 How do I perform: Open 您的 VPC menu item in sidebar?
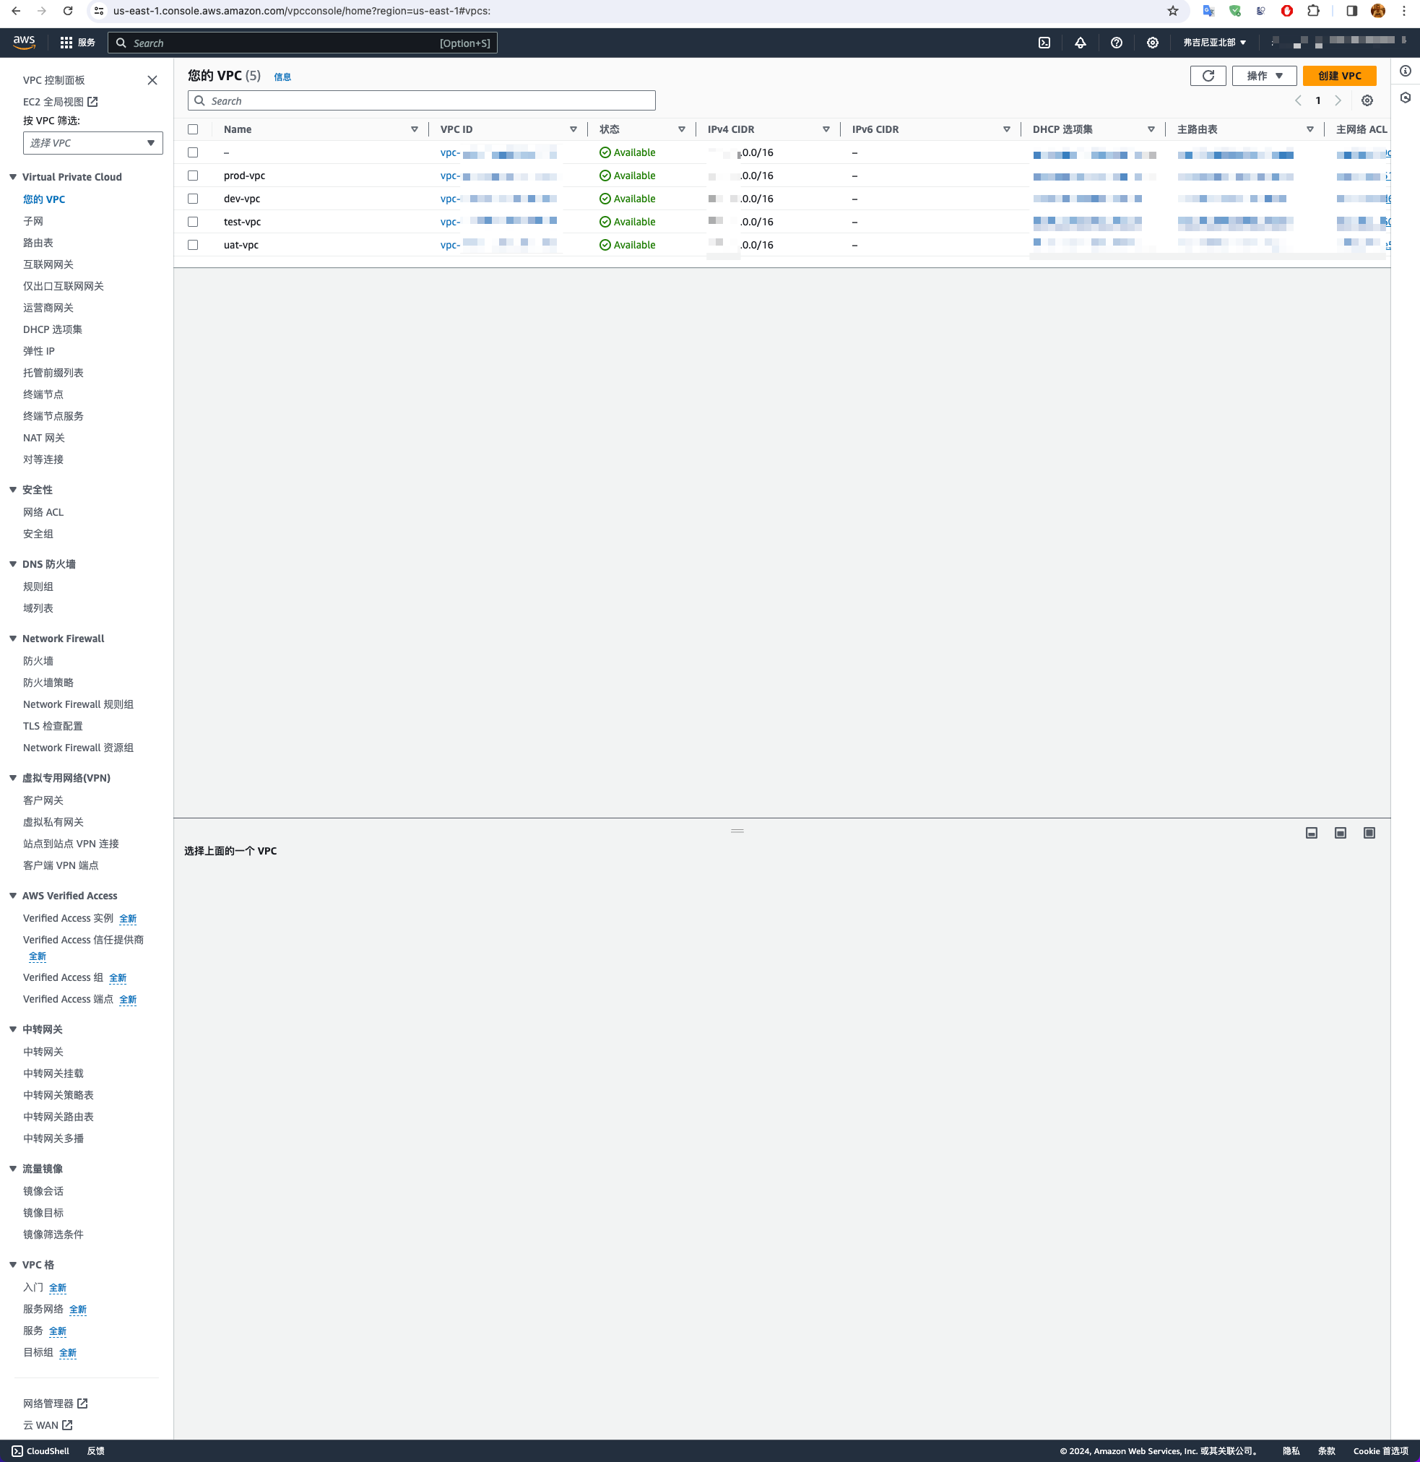(43, 199)
